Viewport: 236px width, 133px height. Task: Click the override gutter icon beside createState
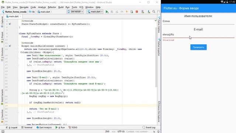[x=10, y=24]
